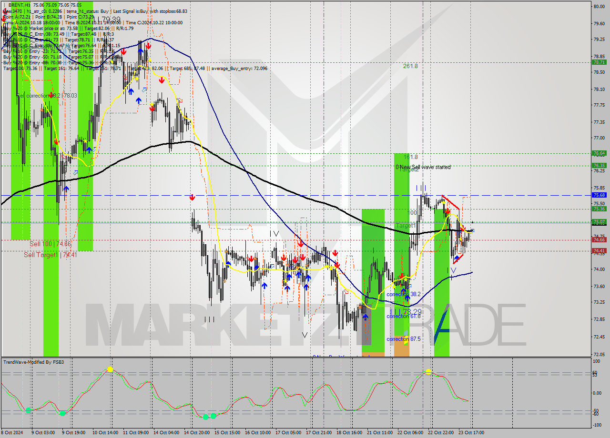610x438 pixels.
Task: Click the 16 Oct 10:00 time label
Action: [257, 433]
